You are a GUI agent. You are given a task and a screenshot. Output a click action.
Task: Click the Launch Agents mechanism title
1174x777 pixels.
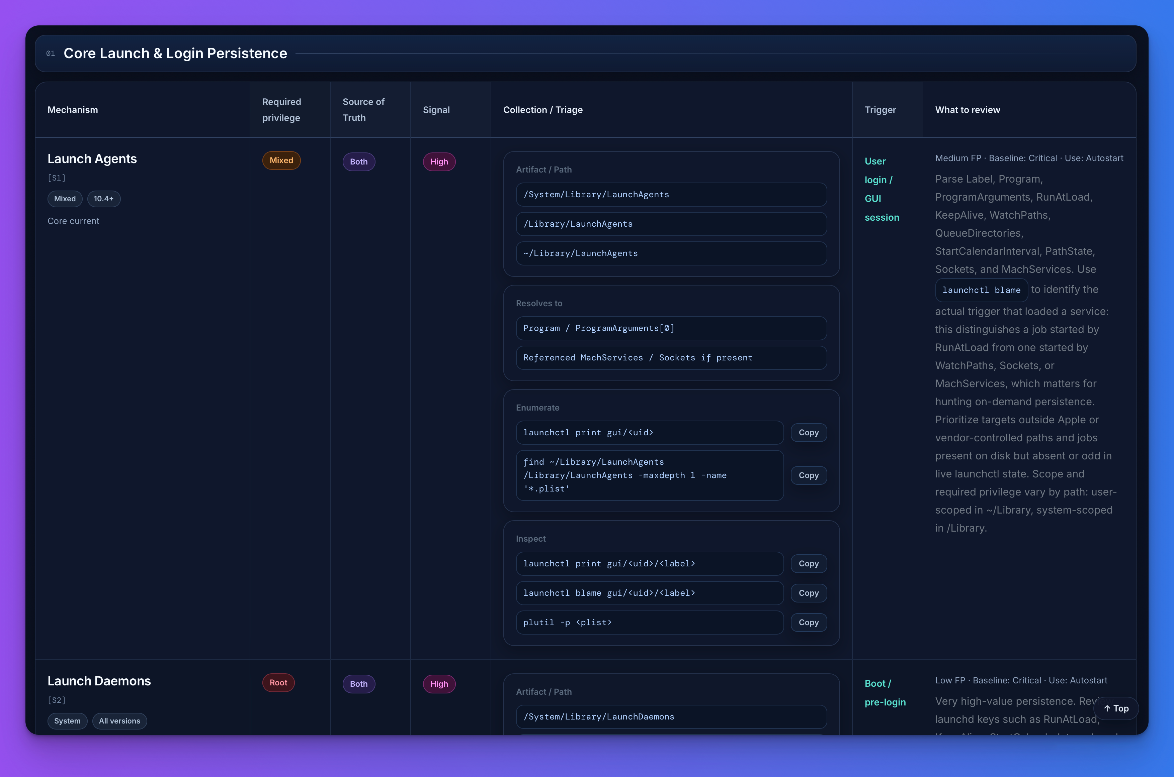click(x=92, y=158)
